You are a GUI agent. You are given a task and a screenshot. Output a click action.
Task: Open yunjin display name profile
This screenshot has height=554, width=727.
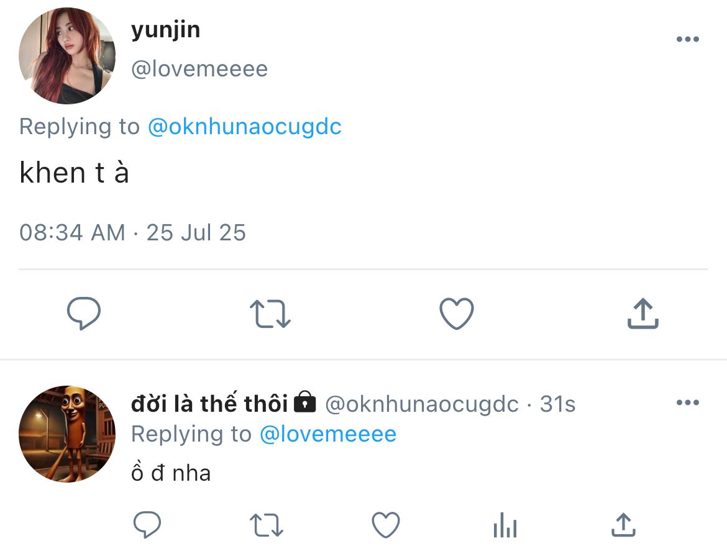point(165,30)
